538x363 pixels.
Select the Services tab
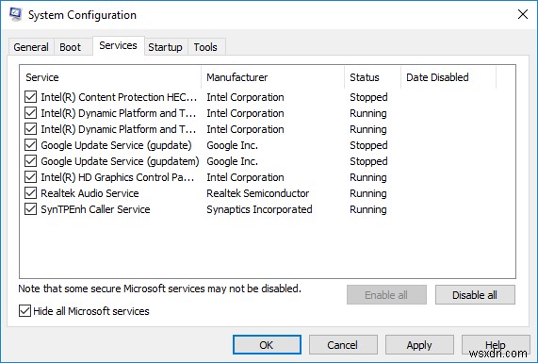point(118,45)
